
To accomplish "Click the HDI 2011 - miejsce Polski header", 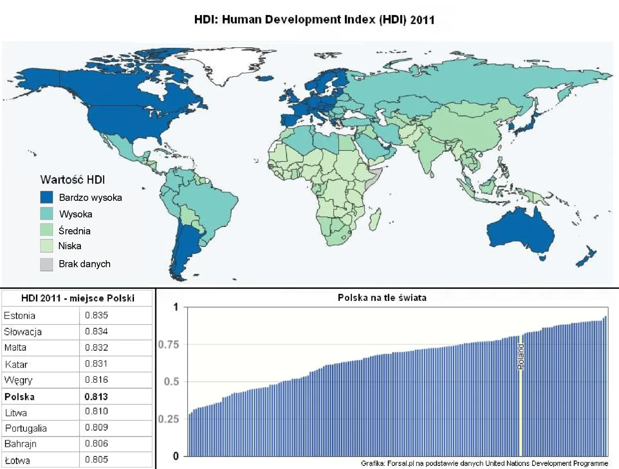I will pyautogui.click(x=76, y=298).
